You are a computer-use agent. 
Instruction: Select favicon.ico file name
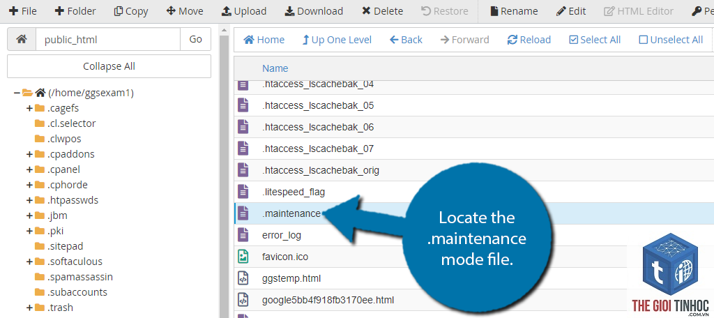(285, 257)
